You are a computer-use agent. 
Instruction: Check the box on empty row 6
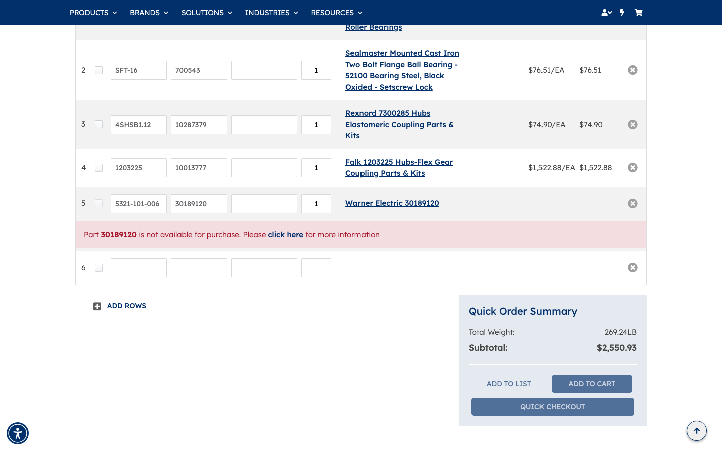pos(99,268)
